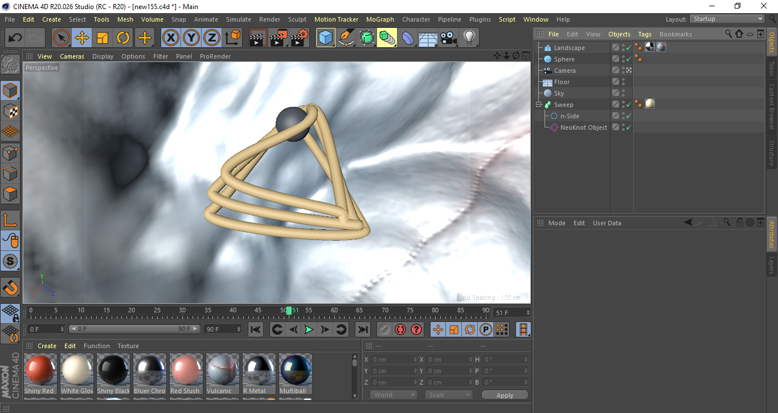Open the Layout dropdown showing Startup
Screen dimensions: 778x413
pos(727,19)
